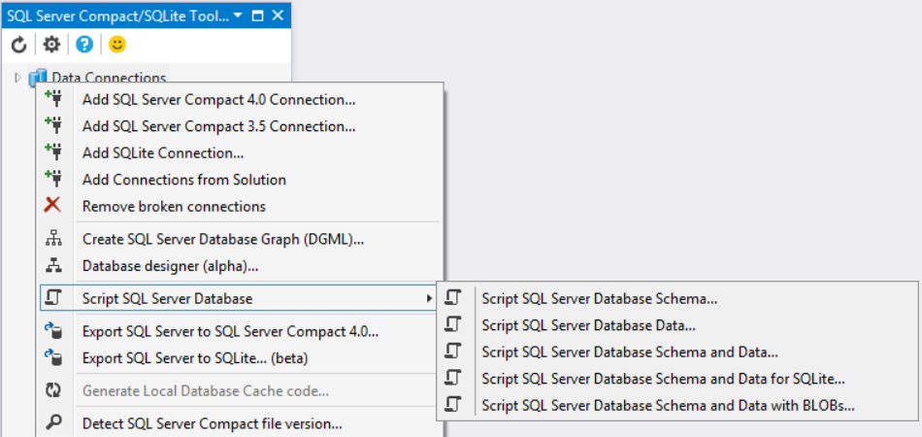Click the scroll icon beside Script SQL Server Database Data
Screen dimensions: 922x437
pos(453,325)
